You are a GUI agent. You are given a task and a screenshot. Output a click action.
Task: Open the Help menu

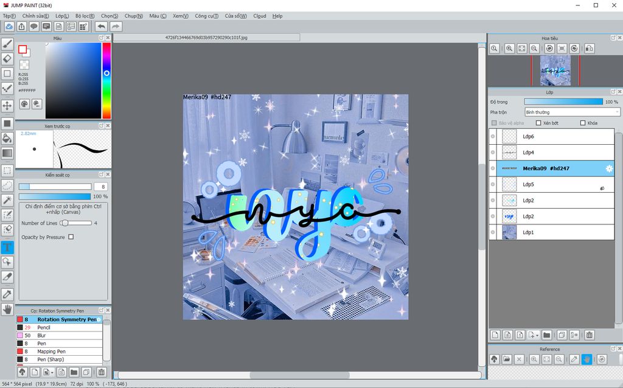pos(277,16)
